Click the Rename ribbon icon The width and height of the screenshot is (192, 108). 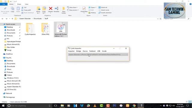pyautogui.click(x=56, y=10)
